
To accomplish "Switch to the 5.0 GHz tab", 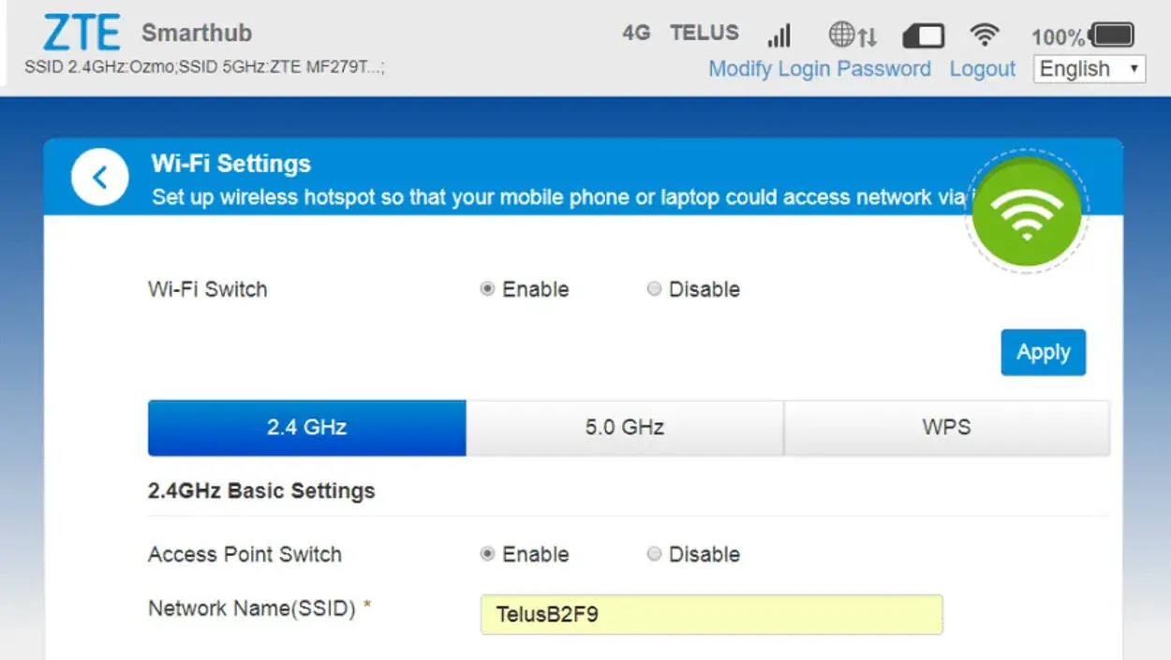I will click(x=624, y=428).
